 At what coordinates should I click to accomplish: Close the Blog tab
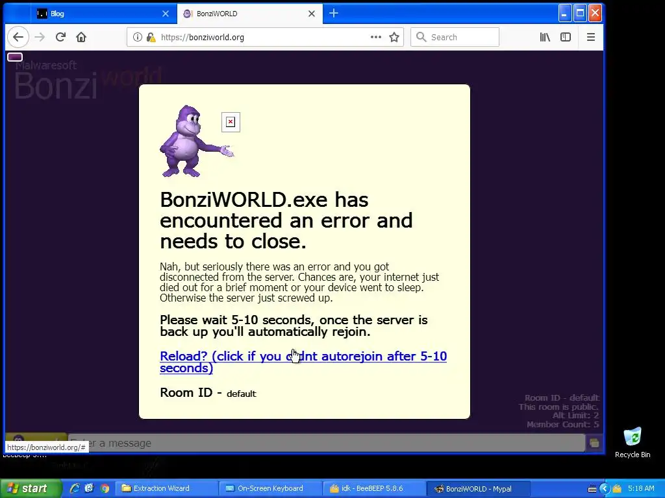166,14
